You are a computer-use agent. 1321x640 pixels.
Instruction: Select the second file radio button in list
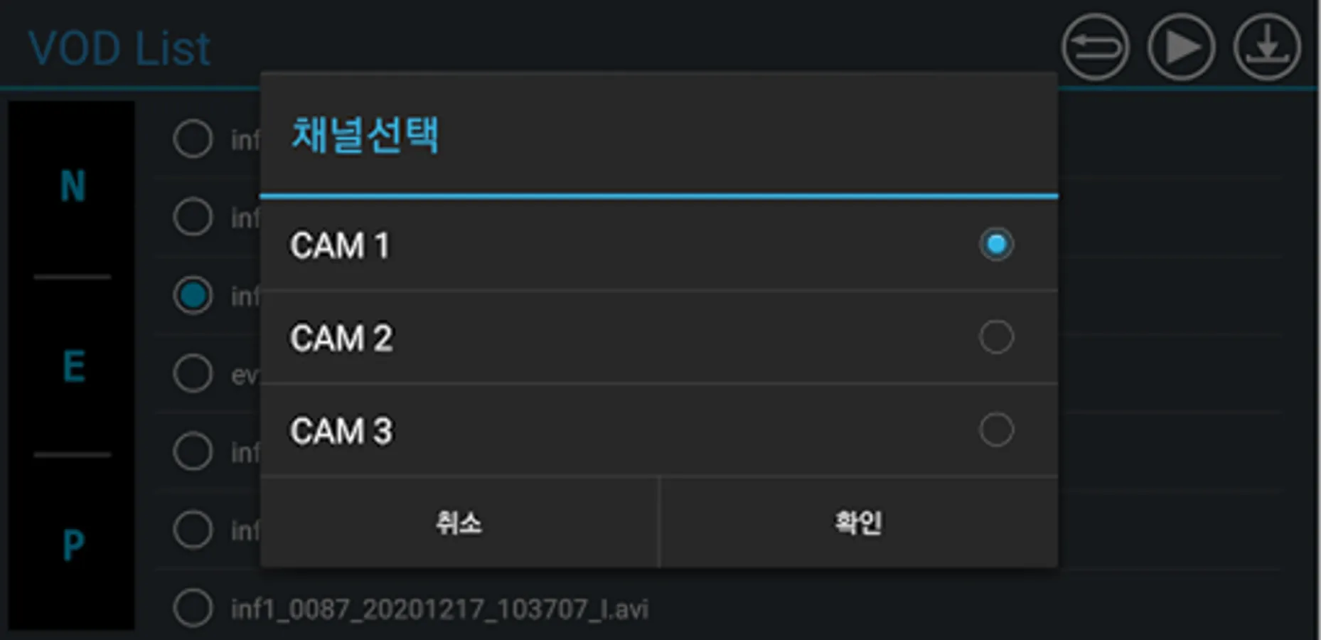pyautogui.click(x=193, y=216)
